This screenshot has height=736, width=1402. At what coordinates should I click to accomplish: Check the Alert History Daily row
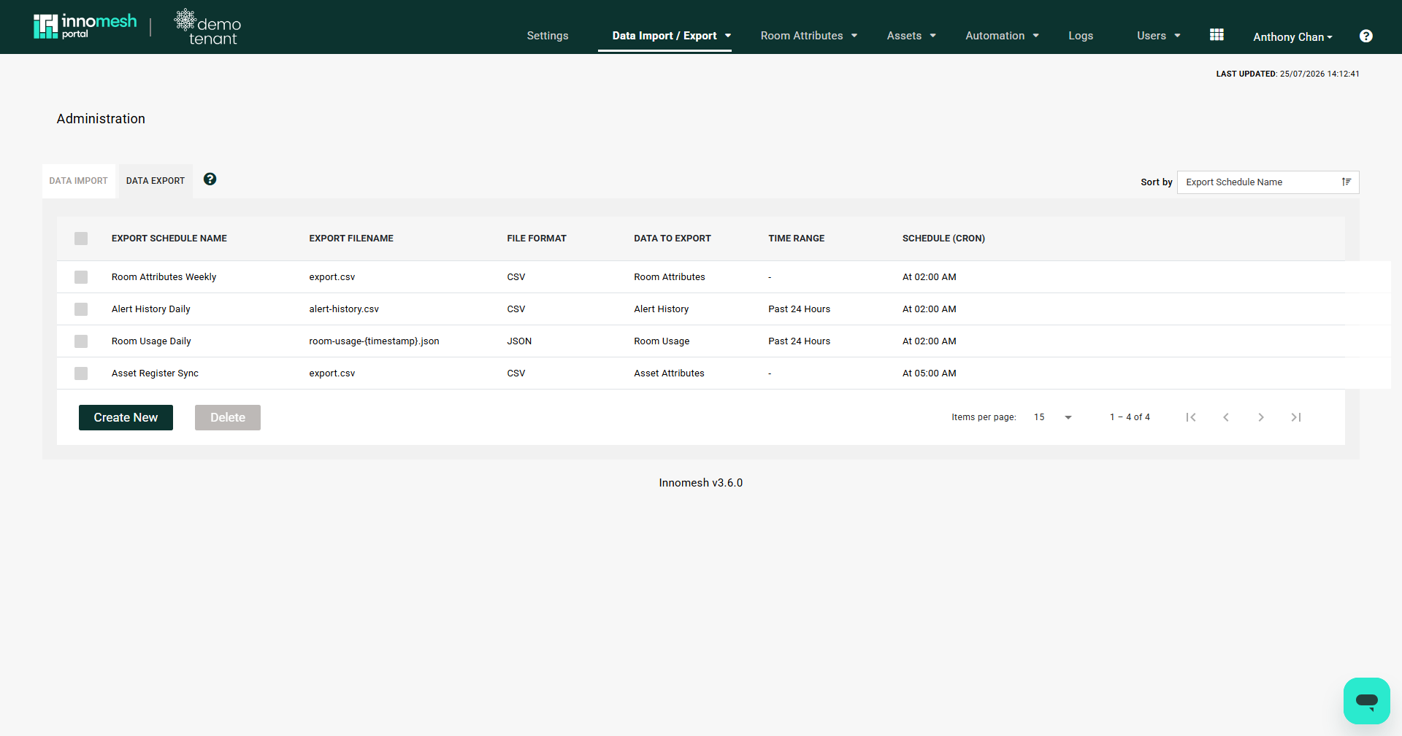(81, 309)
